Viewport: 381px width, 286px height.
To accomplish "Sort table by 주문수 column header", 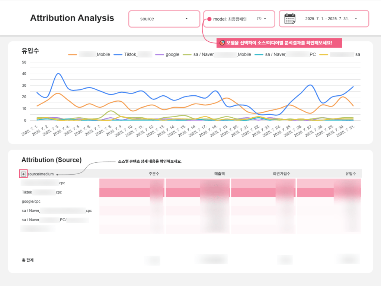I will [x=154, y=174].
